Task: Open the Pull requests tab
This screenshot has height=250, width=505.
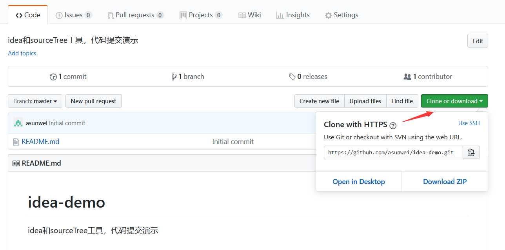Action: (x=135, y=15)
